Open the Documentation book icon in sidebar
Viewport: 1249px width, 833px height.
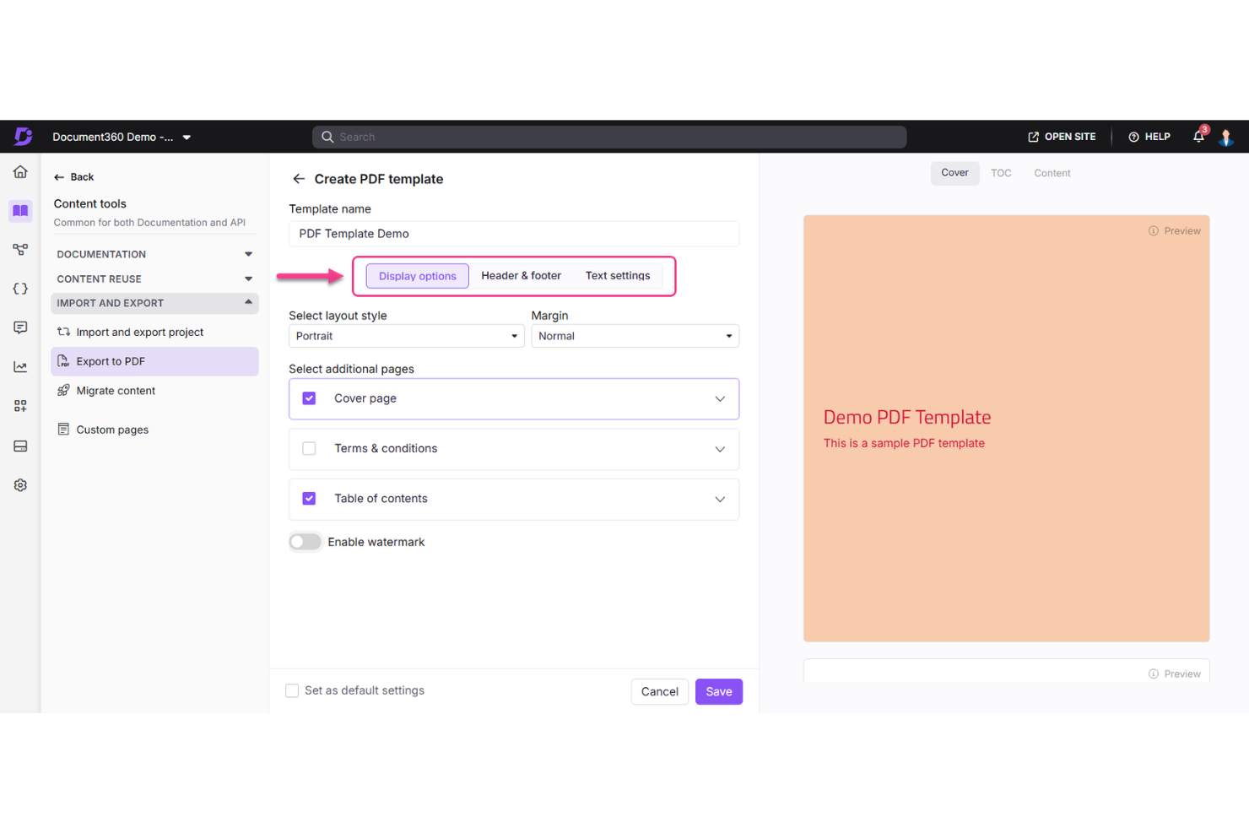click(20, 211)
